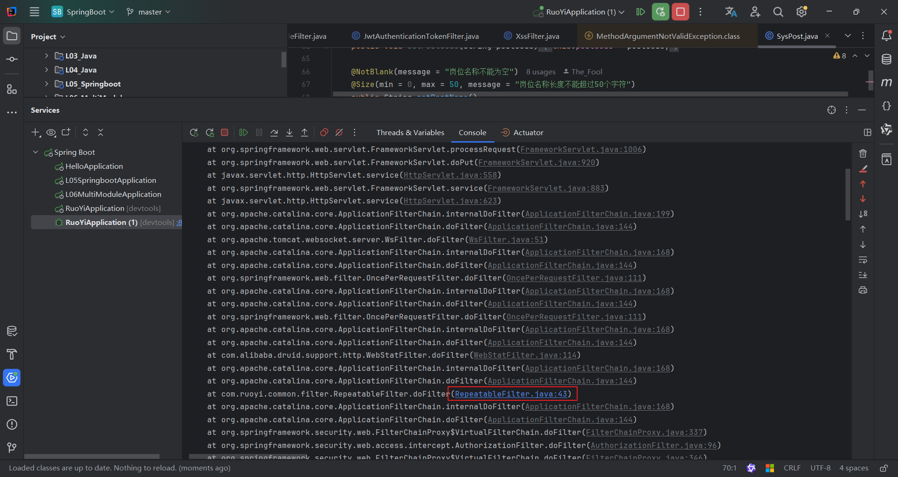The height and width of the screenshot is (477, 898).
Task: Open the Actuator tab
Action: (522, 133)
